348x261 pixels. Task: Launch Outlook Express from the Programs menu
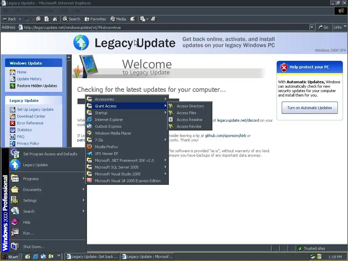click(127, 126)
